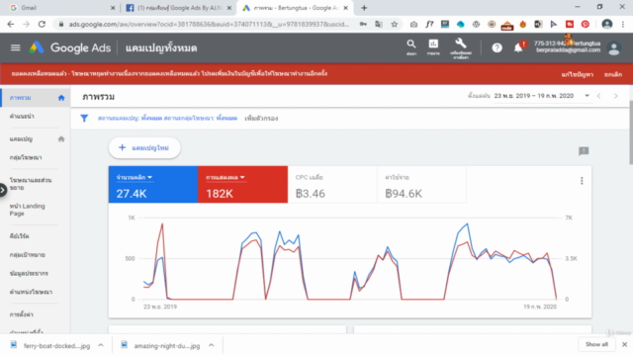The height and width of the screenshot is (356, 633).
Task: Open the red impressions metric dropdown
Action: [226, 177]
